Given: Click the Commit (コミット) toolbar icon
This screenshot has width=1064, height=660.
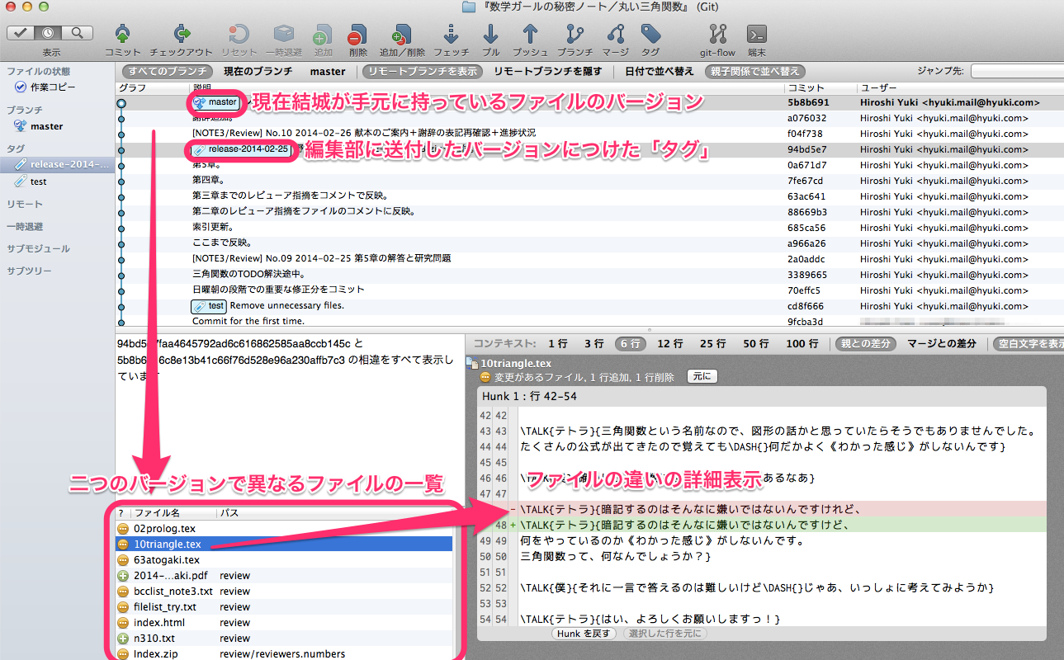Looking at the screenshot, I should click(x=122, y=35).
